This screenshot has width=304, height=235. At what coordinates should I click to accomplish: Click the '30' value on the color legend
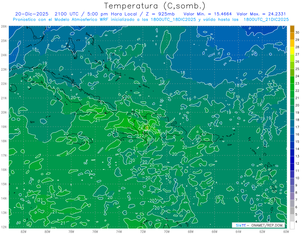coord(297,32)
